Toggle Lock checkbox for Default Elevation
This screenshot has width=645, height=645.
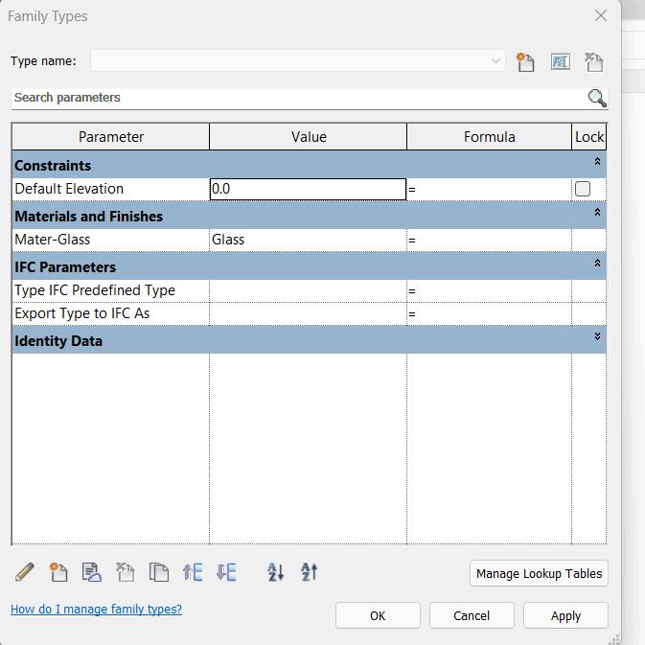583,189
